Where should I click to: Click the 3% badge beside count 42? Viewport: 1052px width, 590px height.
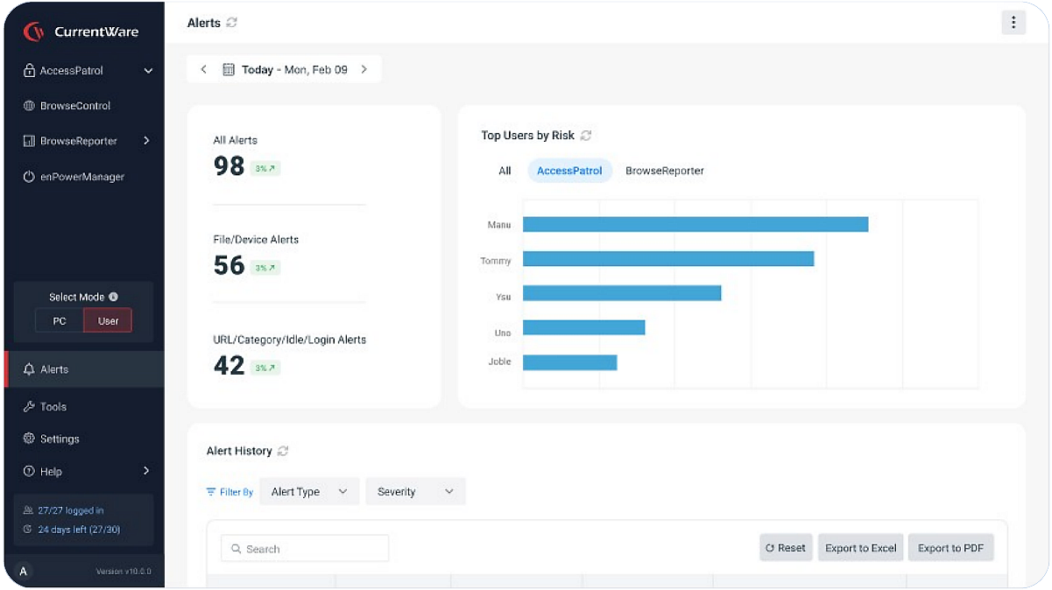265,369
